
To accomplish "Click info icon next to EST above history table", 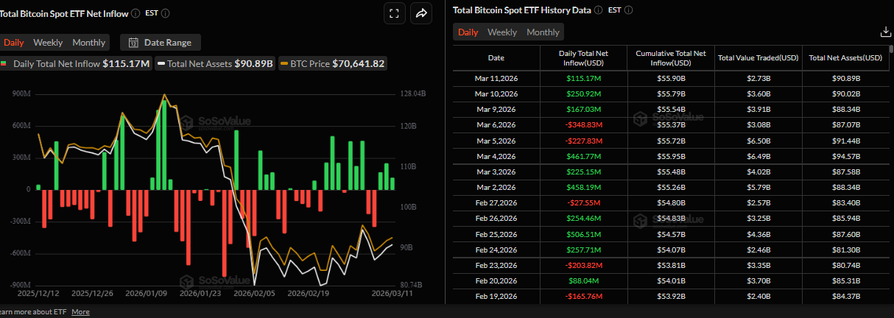I will 628,10.
